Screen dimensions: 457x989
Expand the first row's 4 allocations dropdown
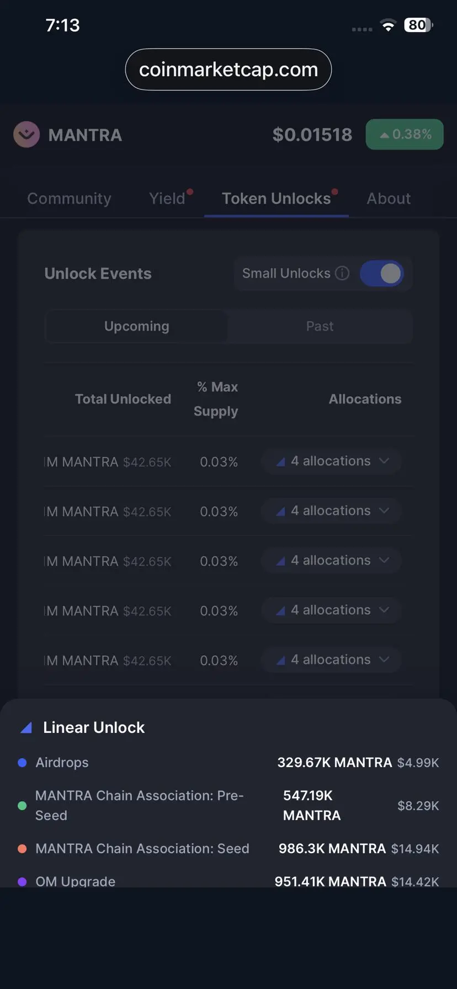click(332, 461)
